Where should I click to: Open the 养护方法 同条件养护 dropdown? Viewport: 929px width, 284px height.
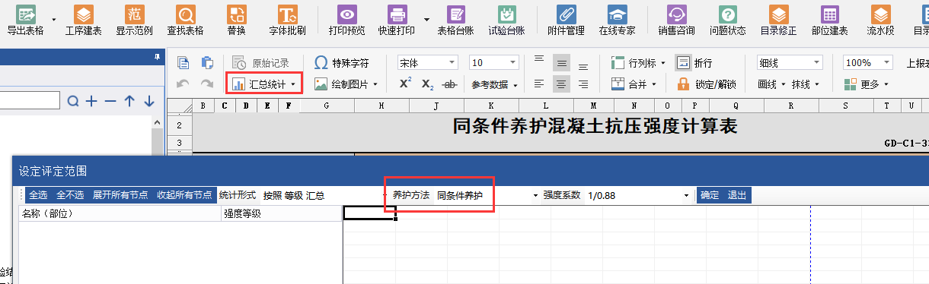[535, 195]
